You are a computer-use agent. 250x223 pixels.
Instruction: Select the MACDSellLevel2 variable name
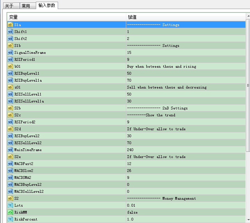point(29,191)
